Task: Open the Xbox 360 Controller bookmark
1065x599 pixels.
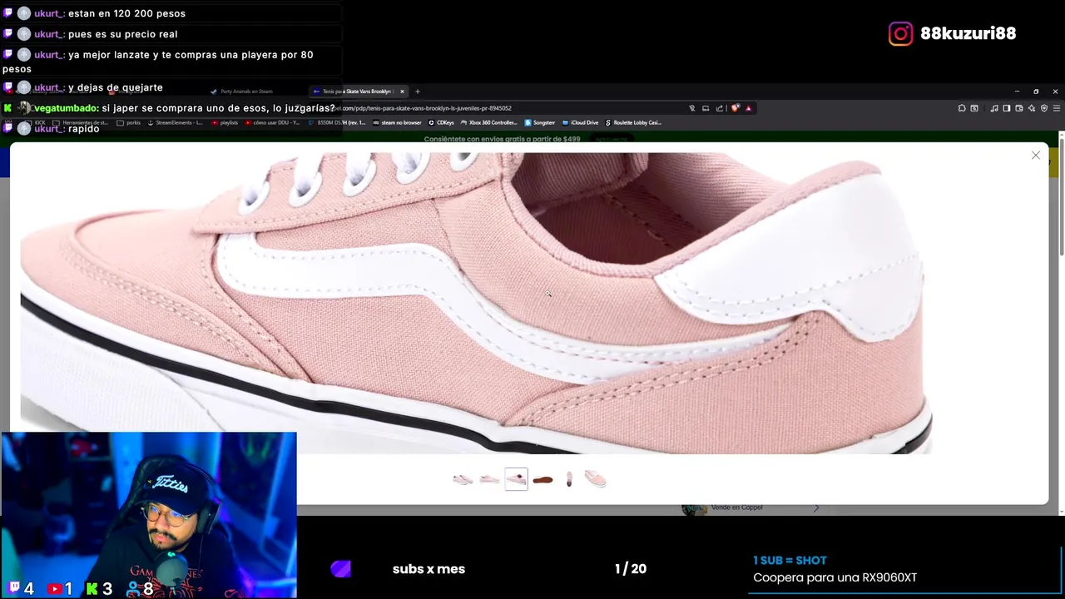Action: [489, 123]
